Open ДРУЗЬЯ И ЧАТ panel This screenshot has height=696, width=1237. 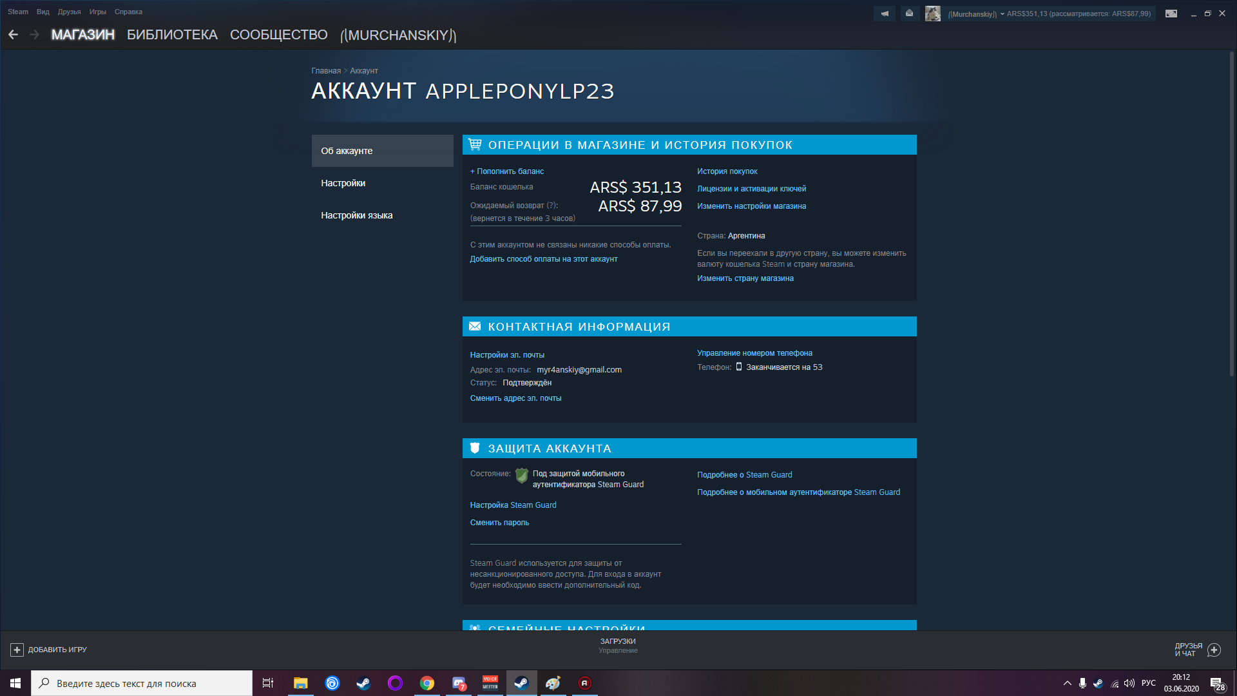click(x=1197, y=650)
